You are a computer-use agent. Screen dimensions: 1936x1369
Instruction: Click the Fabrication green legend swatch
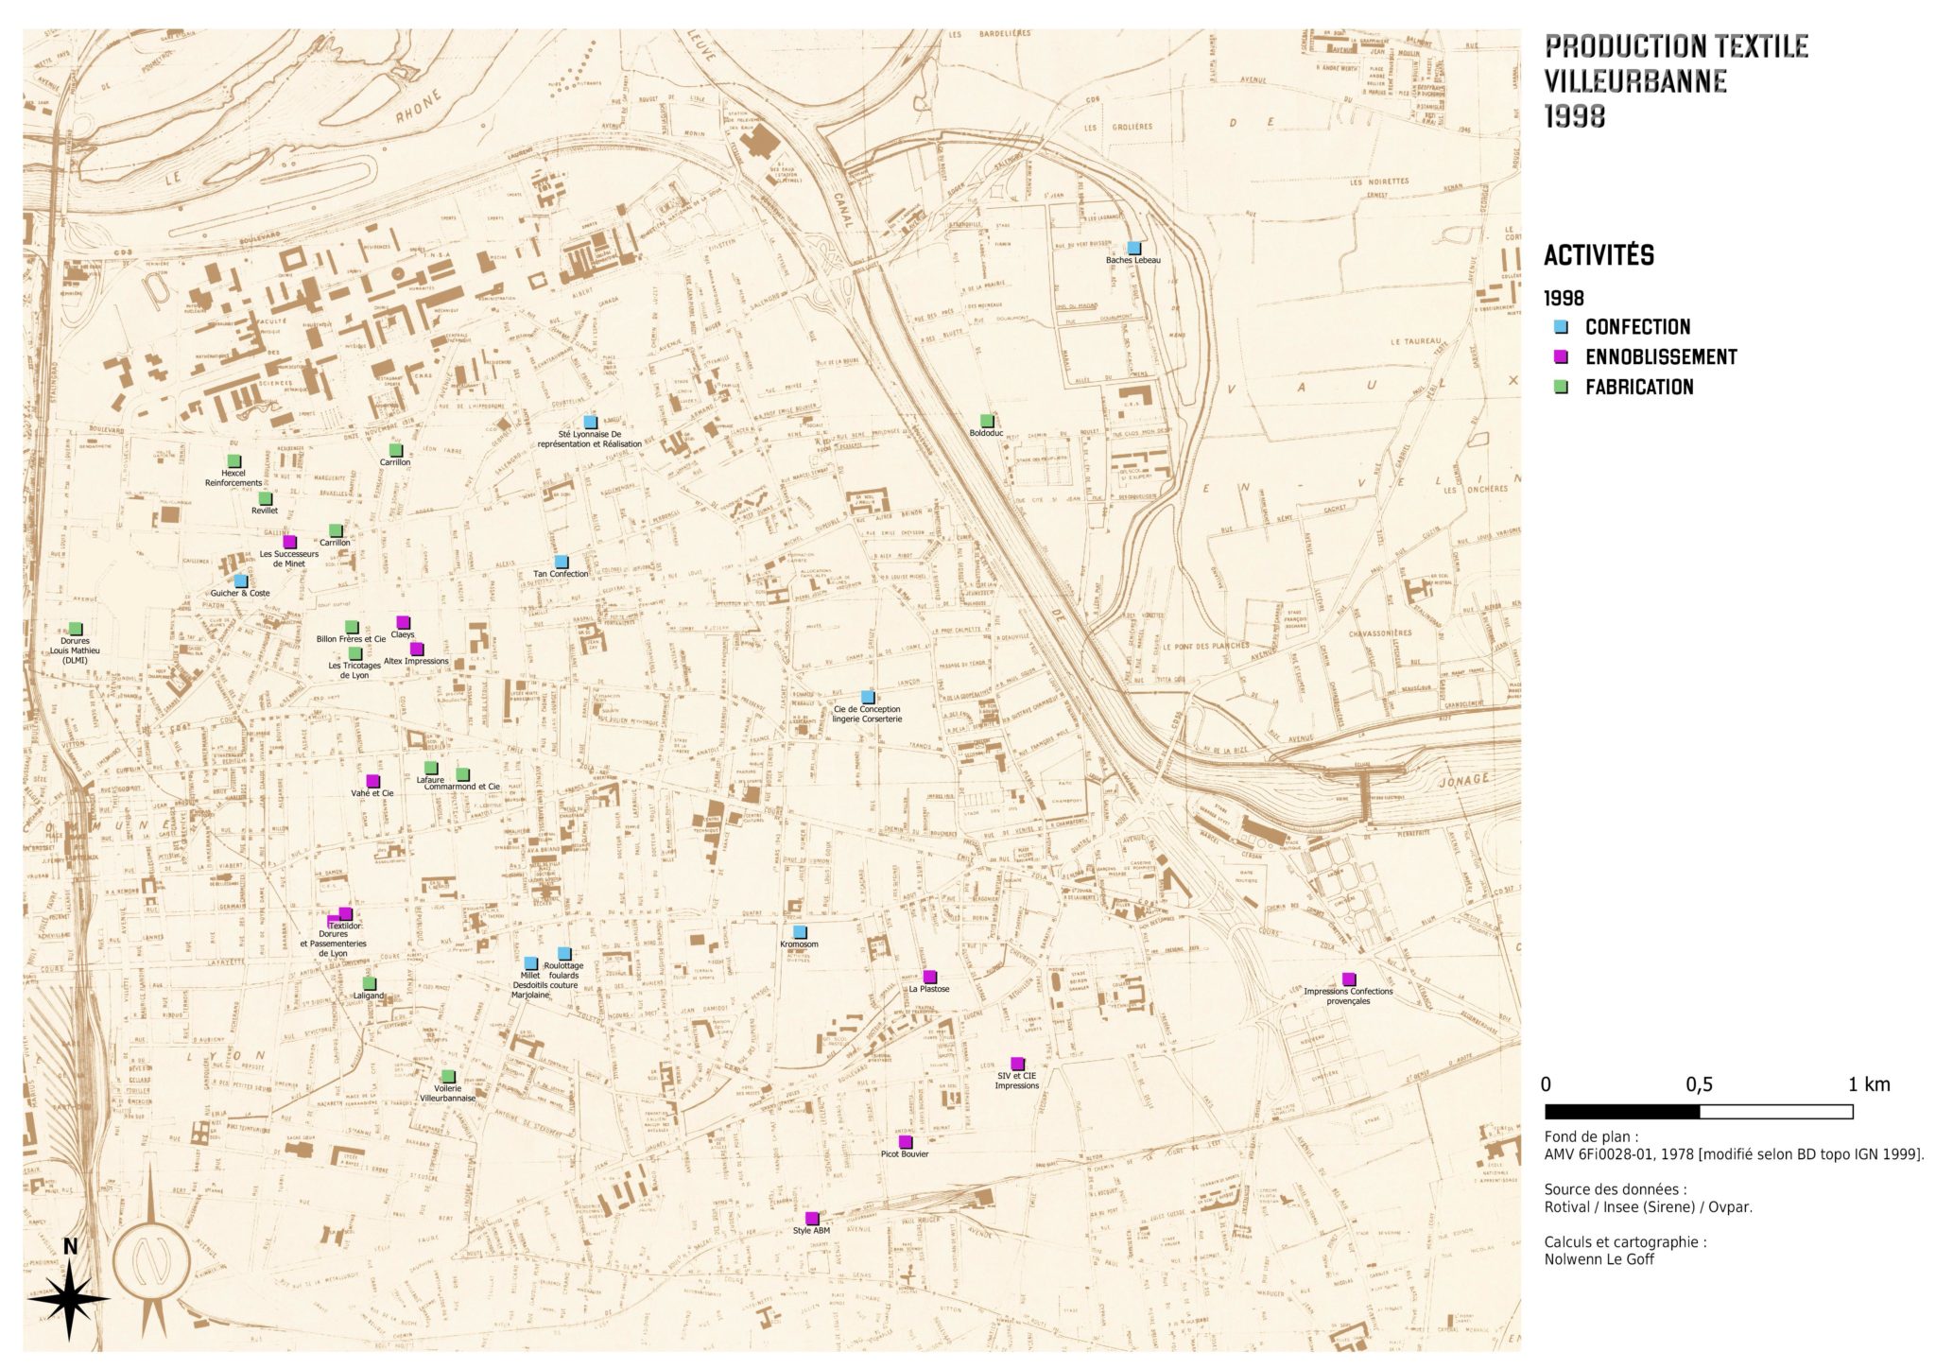[1561, 387]
